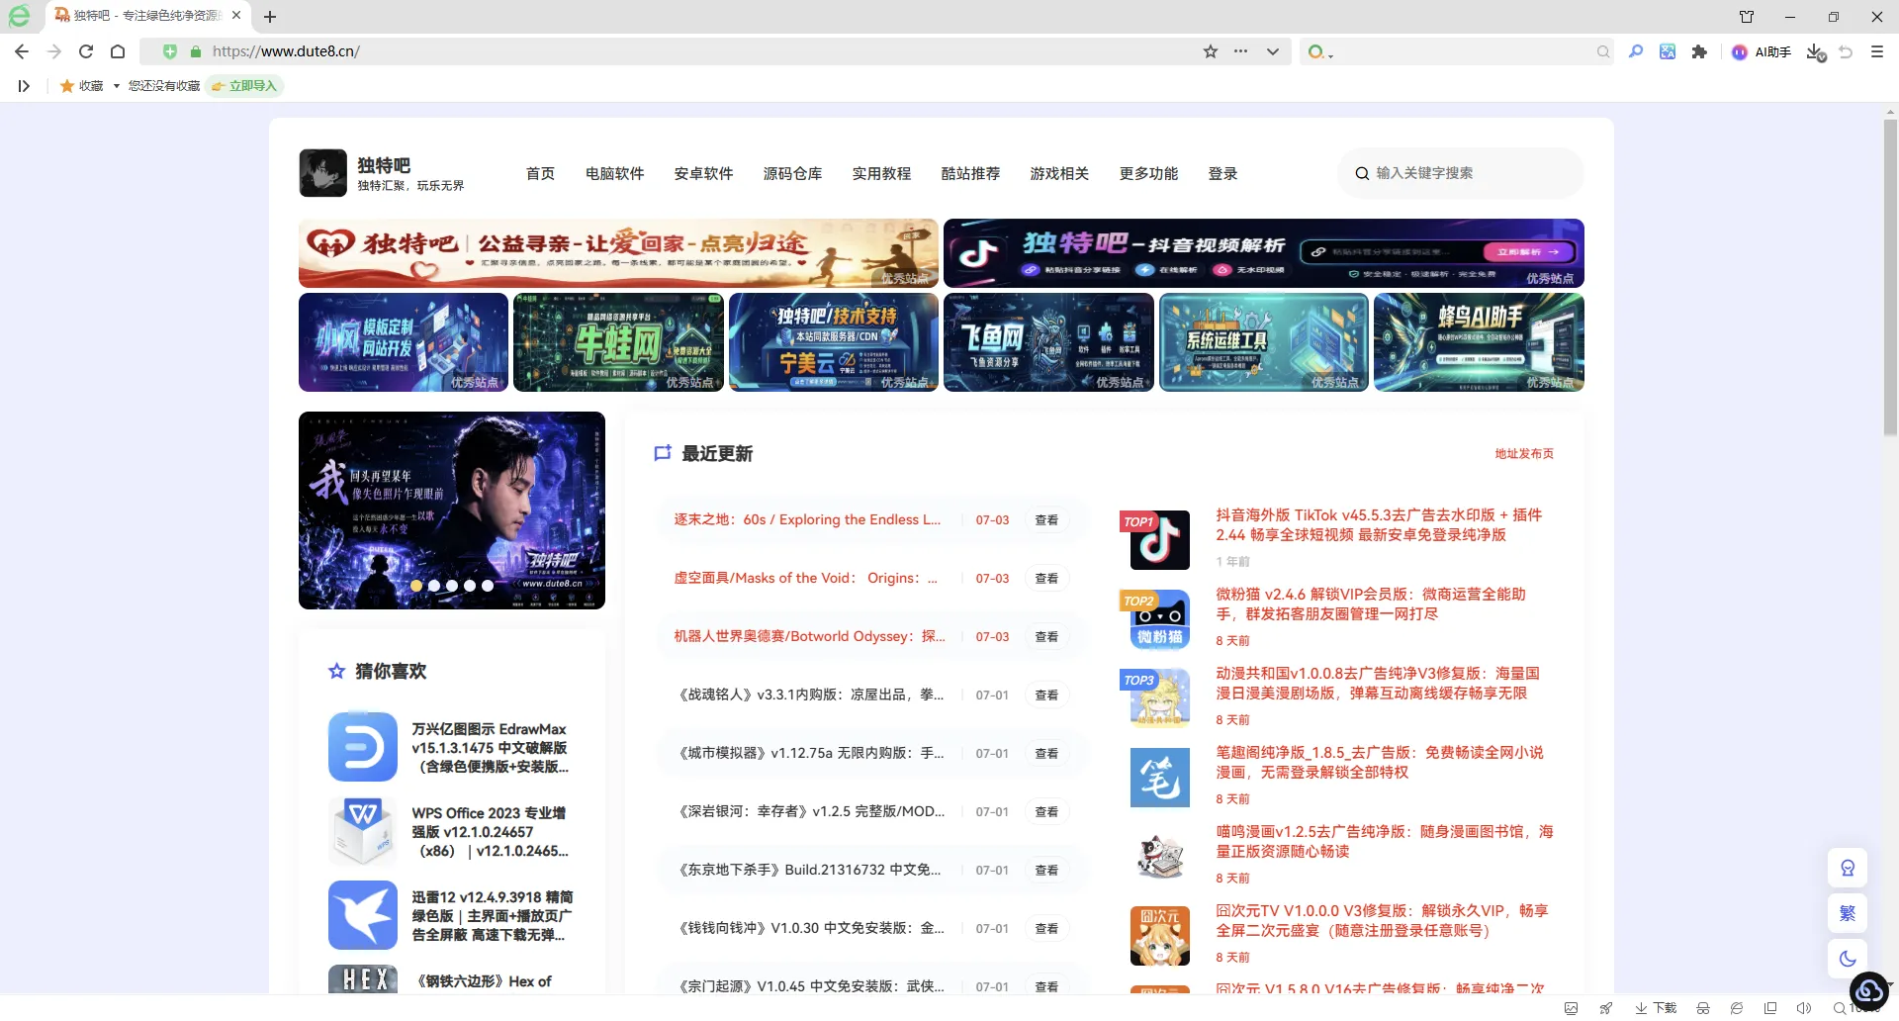The width and height of the screenshot is (1899, 1021).
Task: Click 查看 for 东京地下杀手
Action: coord(1046,871)
